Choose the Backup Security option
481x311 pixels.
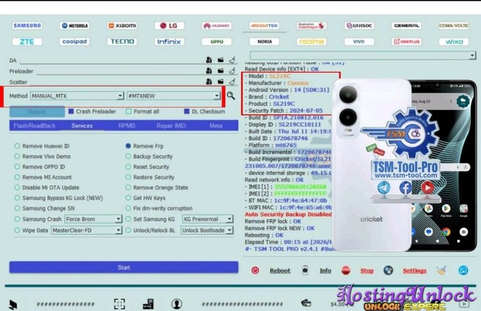click(149, 156)
